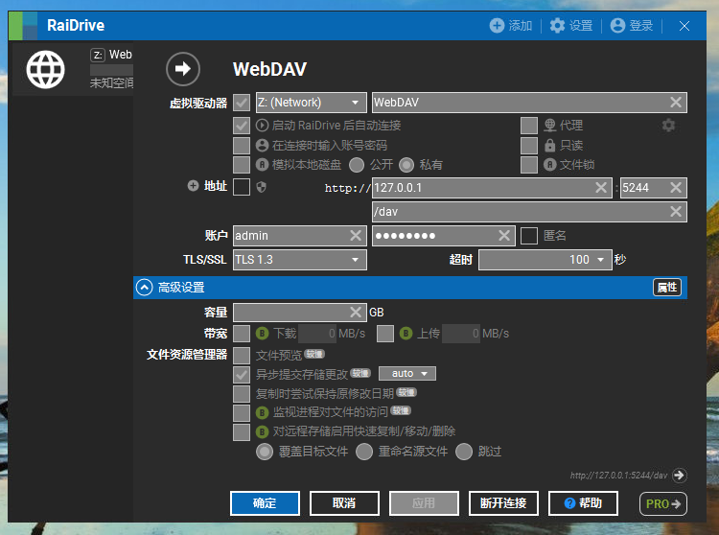719x535 pixels.
Task: Toggle the virtual drive (虚拟驱动器) checkbox
Action: [x=242, y=103]
